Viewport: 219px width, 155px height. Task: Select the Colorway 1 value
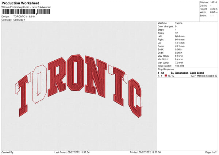tap(19, 20)
